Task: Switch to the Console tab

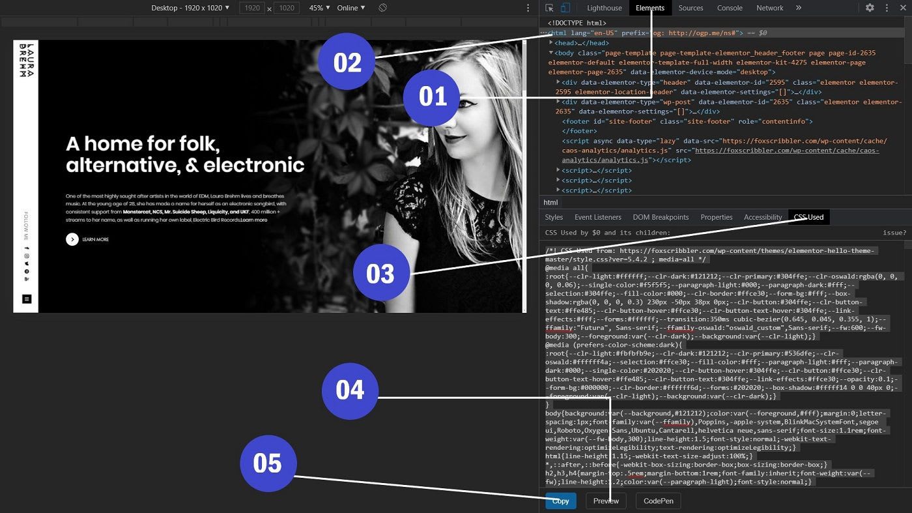Action: (730, 8)
